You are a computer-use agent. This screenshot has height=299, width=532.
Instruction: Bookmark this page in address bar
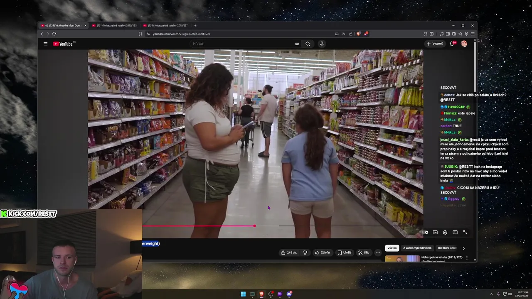tap(140, 34)
